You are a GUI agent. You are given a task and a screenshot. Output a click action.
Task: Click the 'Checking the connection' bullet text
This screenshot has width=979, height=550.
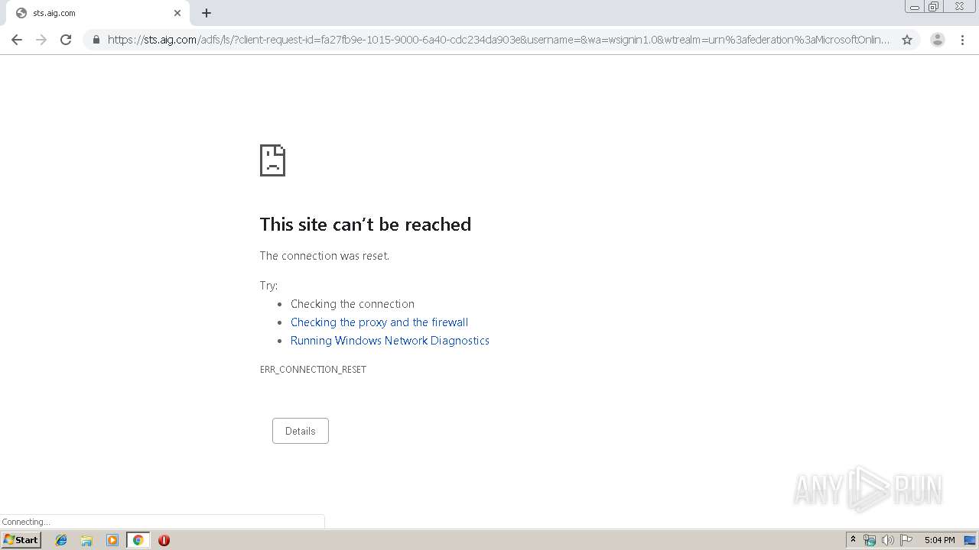pos(353,304)
